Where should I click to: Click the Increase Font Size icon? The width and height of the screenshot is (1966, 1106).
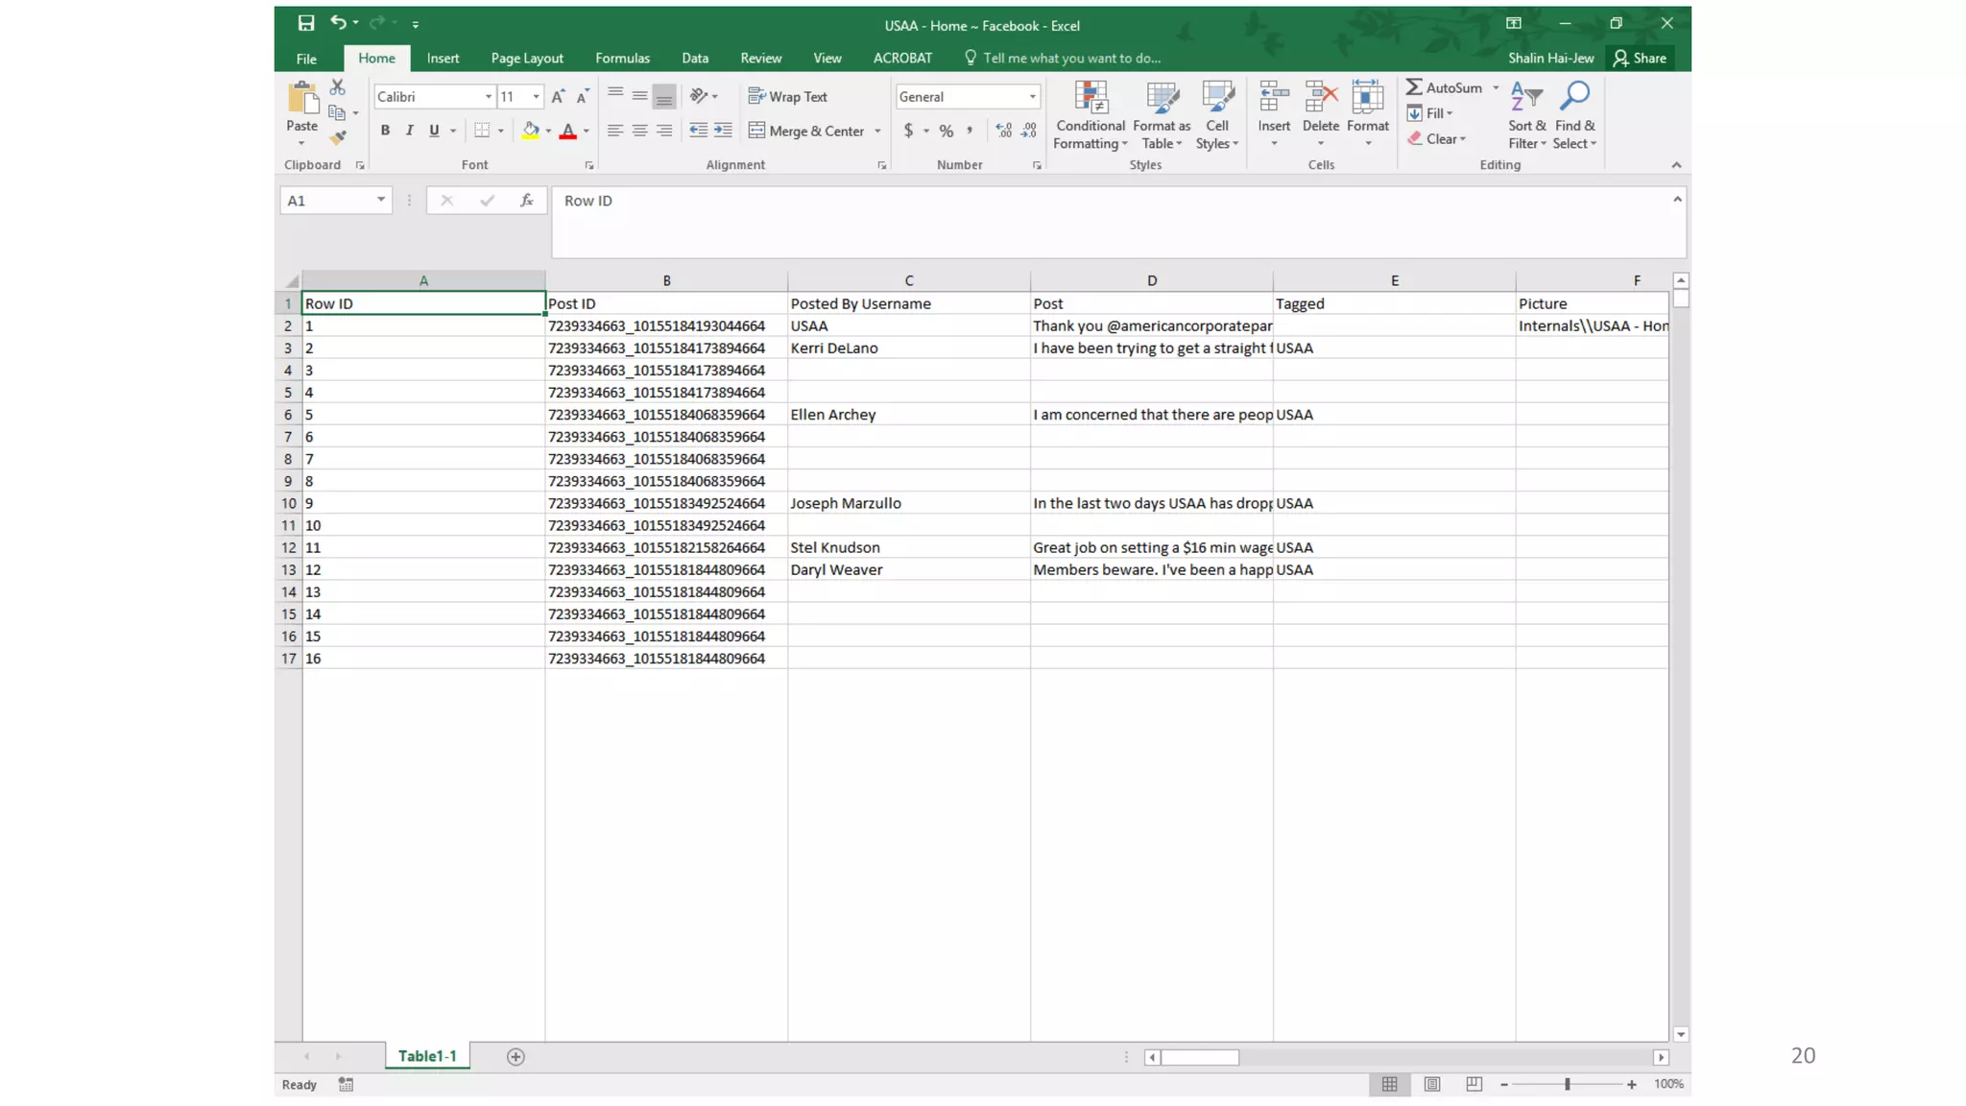558,96
